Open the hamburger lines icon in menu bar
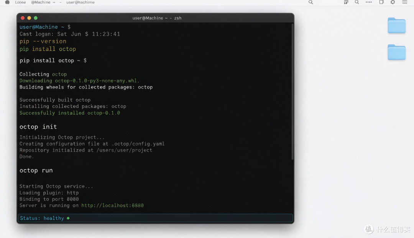Image resolution: width=414 pixels, height=238 pixels. click(404, 2)
